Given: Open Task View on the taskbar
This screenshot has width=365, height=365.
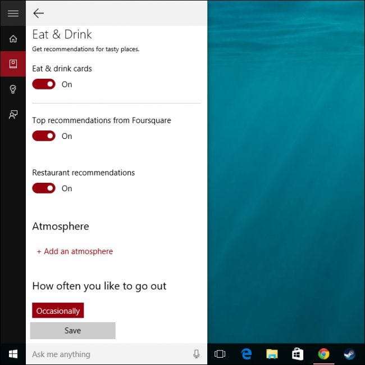Looking at the screenshot, I should click(220, 354).
